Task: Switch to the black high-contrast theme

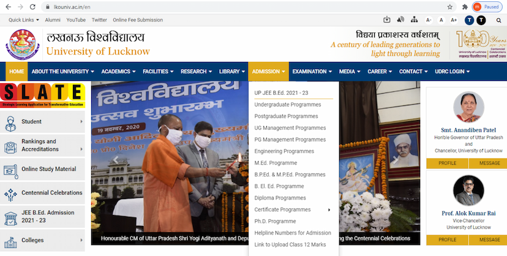Action: click(x=481, y=20)
